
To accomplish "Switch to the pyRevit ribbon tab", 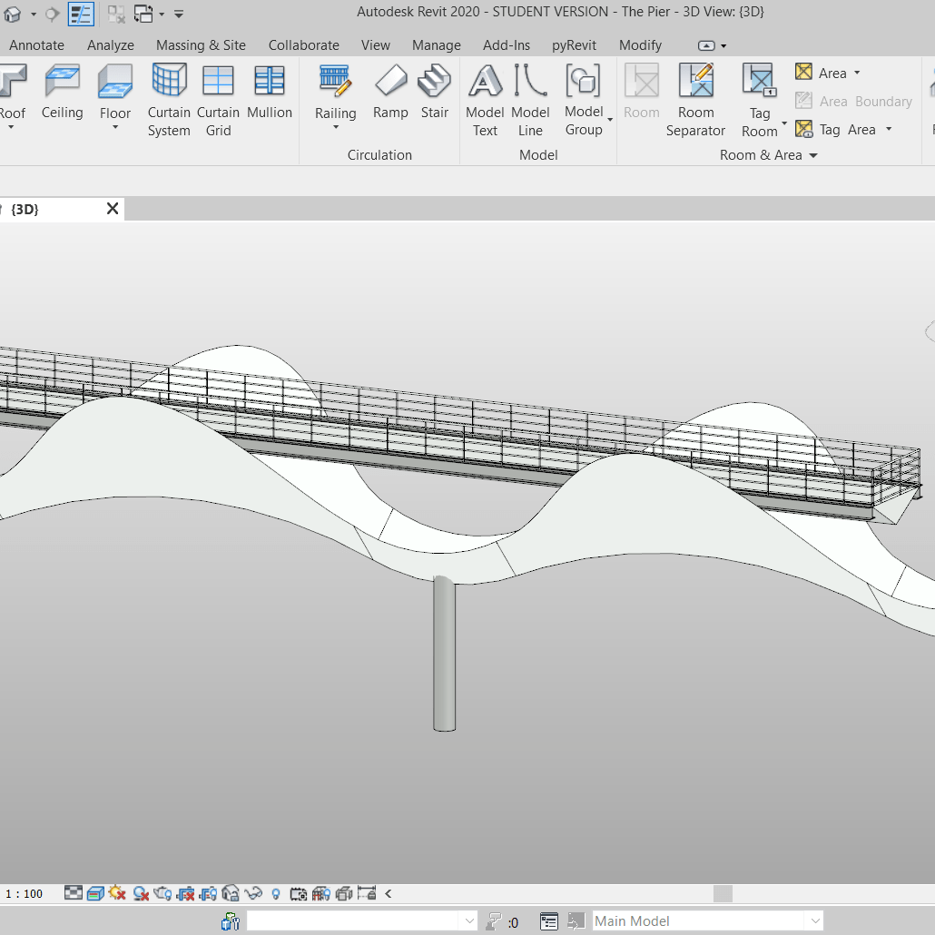I will pos(574,44).
